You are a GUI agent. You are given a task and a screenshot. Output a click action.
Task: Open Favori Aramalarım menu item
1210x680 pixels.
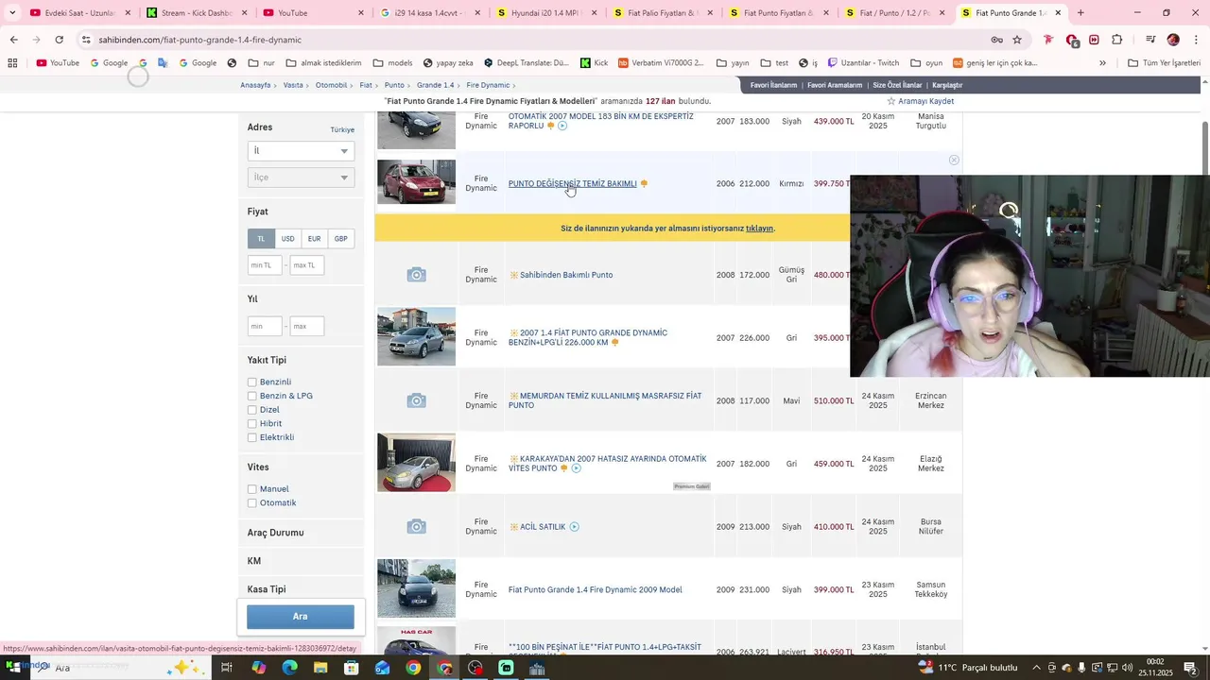click(835, 85)
